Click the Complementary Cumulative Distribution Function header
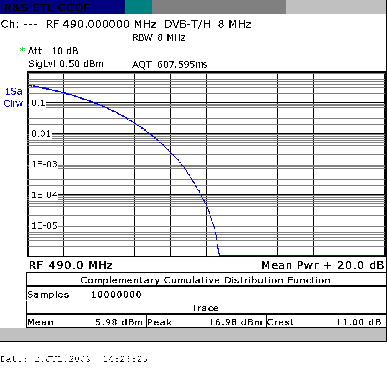Image resolution: width=387 pixels, height=376 pixels. pyautogui.click(x=206, y=280)
